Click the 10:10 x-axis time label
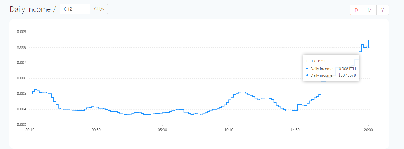 point(229,130)
